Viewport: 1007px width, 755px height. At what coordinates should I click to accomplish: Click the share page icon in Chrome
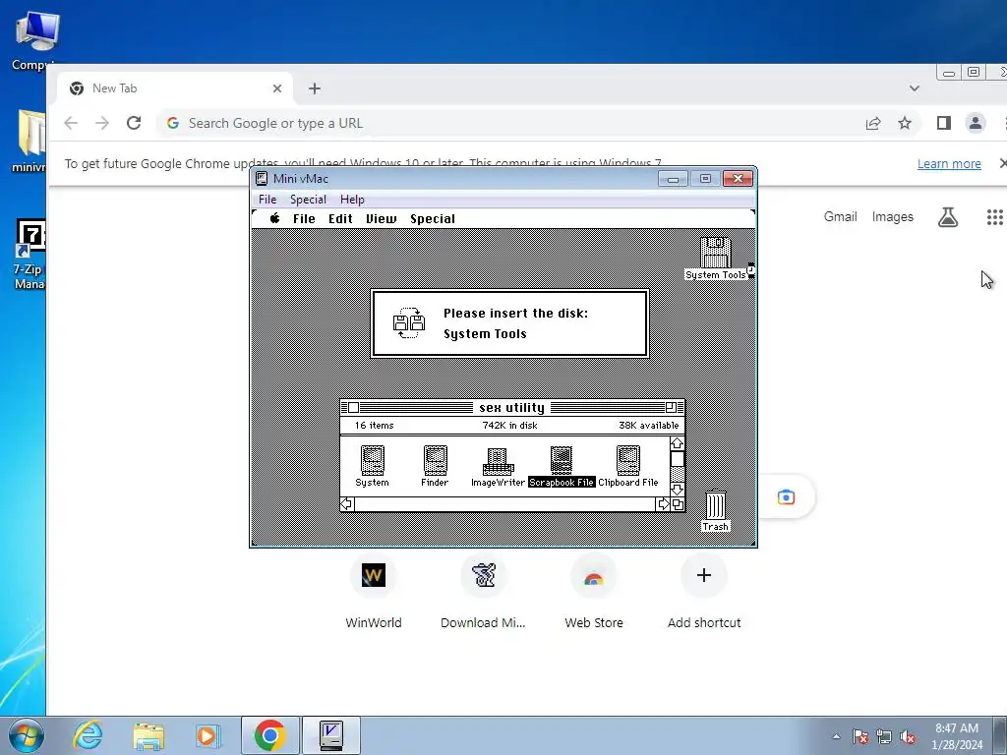point(873,123)
